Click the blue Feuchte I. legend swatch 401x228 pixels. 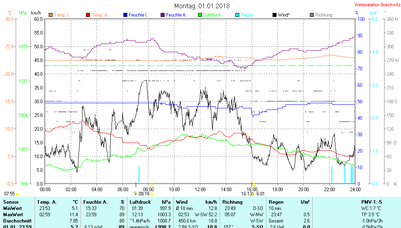tap(125, 15)
